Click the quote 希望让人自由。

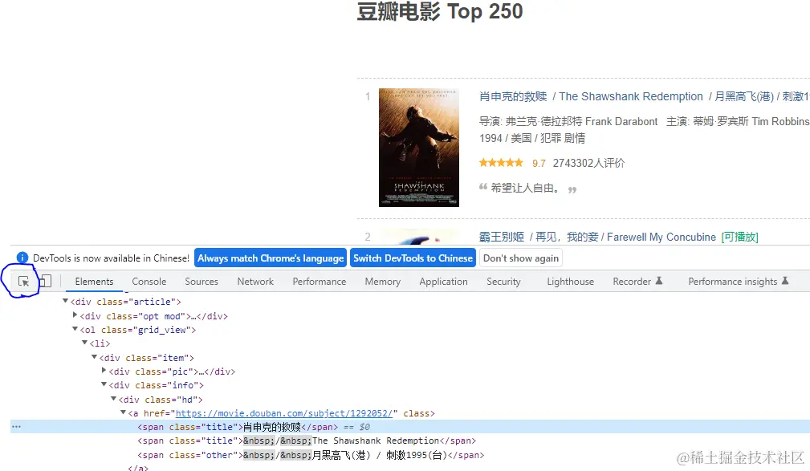click(525, 188)
